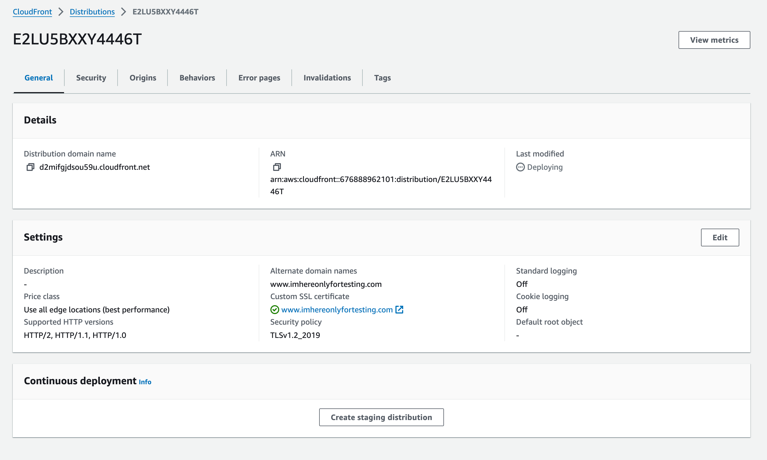Open the Security tab
The width and height of the screenshot is (767, 460).
click(x=91, y=78)
